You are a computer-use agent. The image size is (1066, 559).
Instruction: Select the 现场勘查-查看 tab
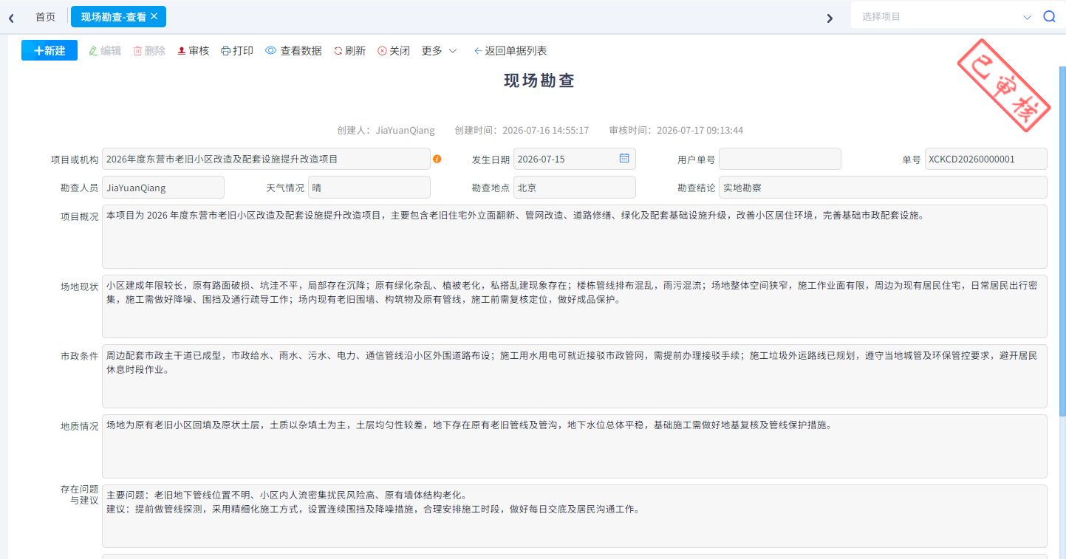click(118, 17)
